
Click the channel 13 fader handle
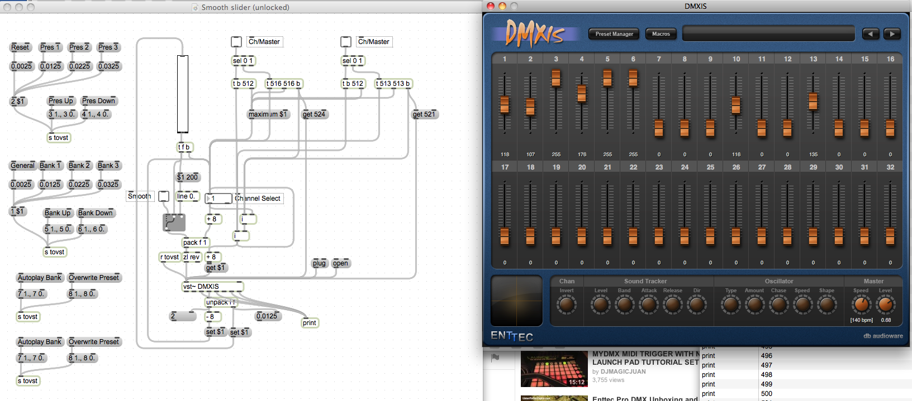pyautogui.click(x=813, y=101)
